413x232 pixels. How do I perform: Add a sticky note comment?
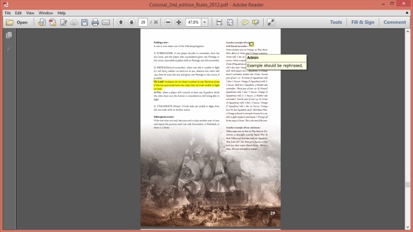click(245, 22)
